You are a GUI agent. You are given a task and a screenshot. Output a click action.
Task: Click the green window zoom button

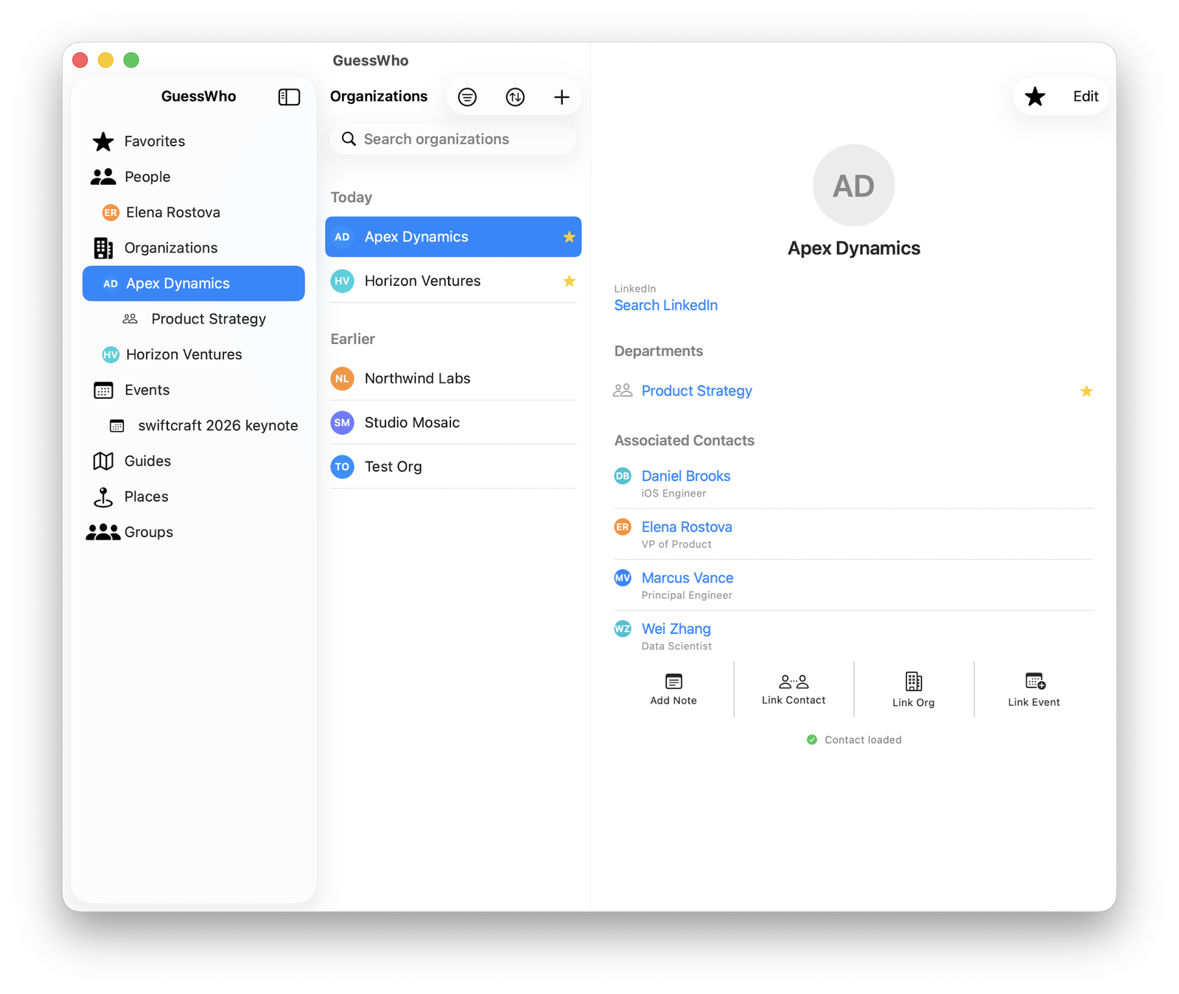click(131, 60)
